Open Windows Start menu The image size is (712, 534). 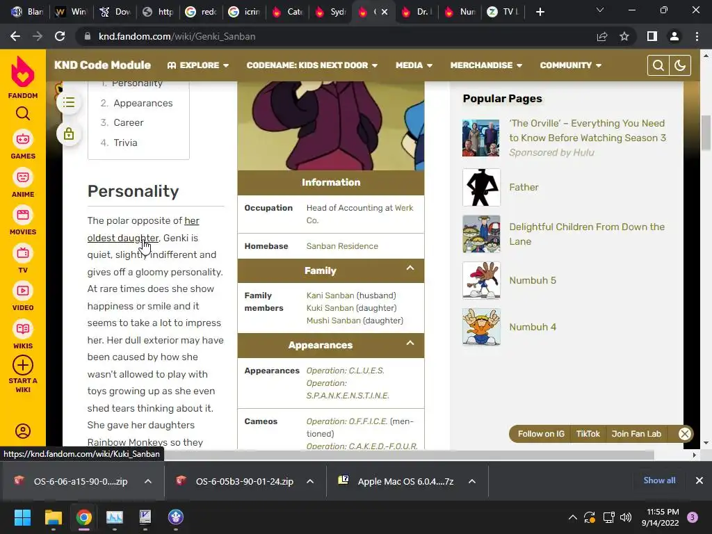(x=22, y=517)
